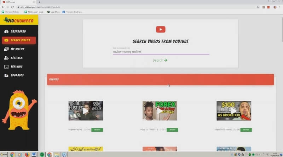Close the VidChomper browser tab
The height and width of the screenshot is (157, 283).
point(34,2)
